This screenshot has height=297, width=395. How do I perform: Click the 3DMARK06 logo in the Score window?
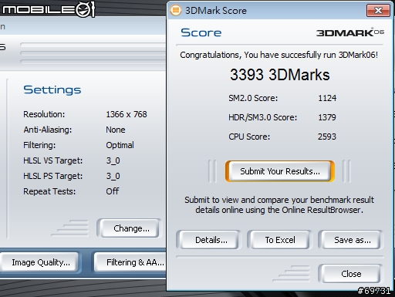pyautogui.click(x=350, y=32)
